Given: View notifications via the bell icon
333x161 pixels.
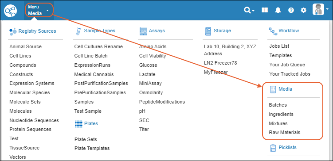Looking at the screenshot, I should (x=278, y=10).
